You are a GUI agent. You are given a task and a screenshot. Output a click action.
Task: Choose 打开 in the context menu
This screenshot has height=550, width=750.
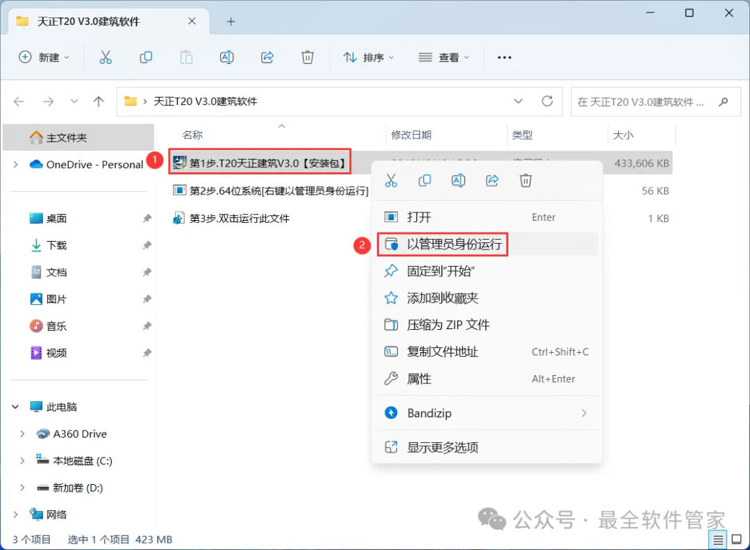pos(487,217)
